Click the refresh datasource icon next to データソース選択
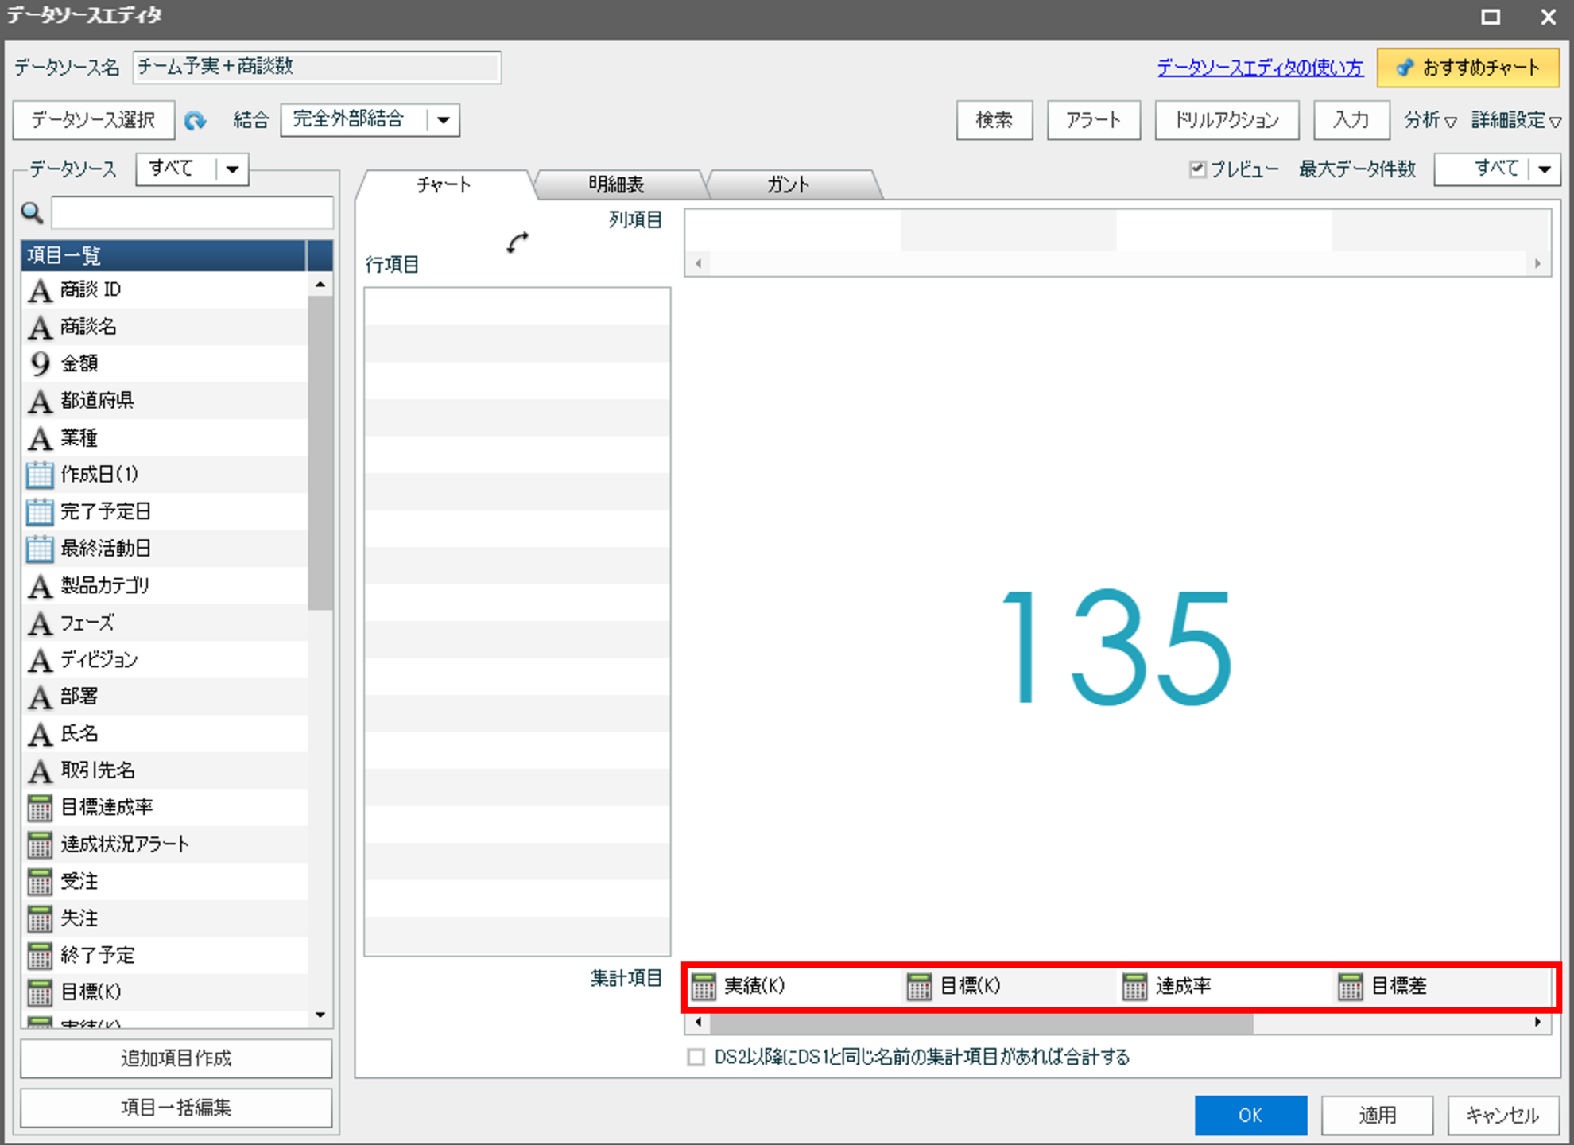 195,120
